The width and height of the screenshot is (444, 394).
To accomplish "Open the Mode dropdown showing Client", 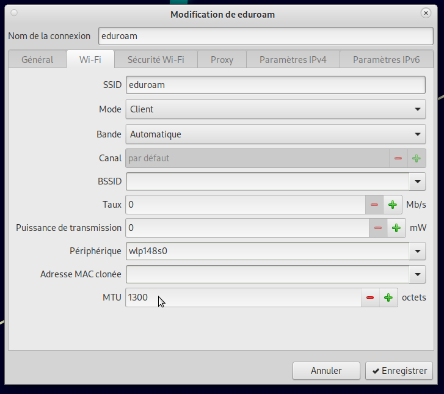I will pyautogui.click(x=275, y=109).
